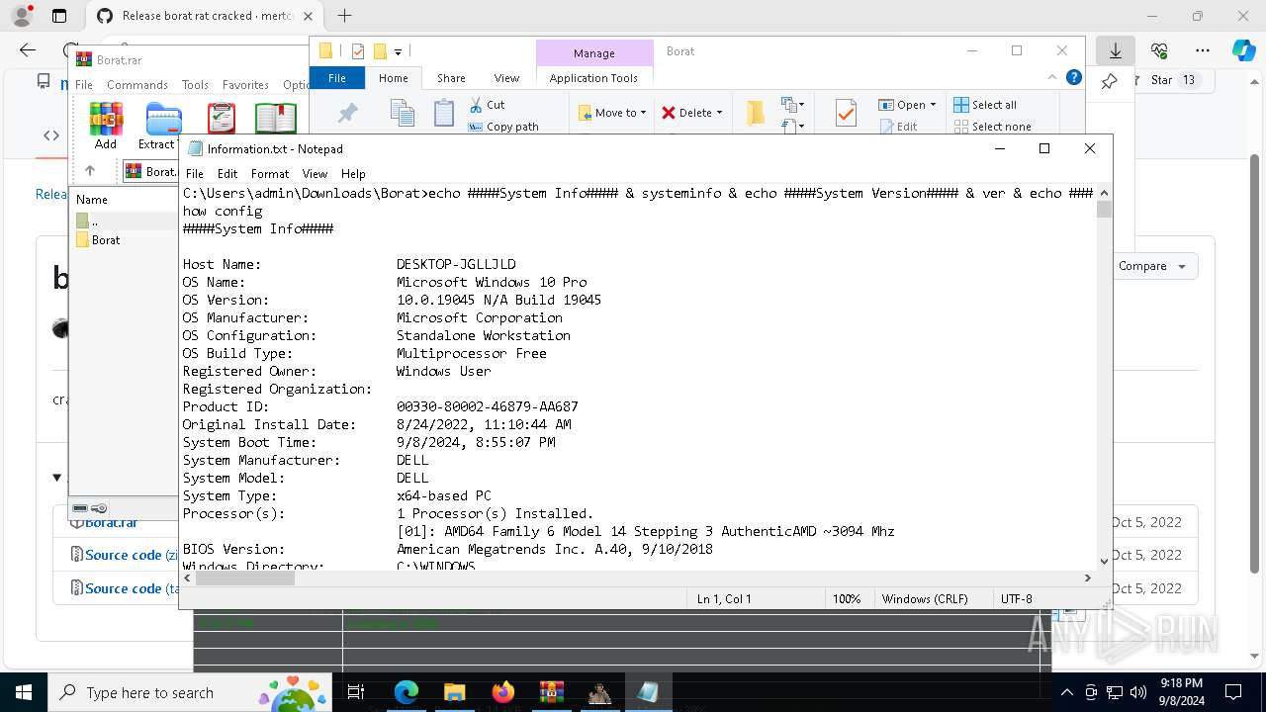Click Select none in Explorer ribbon
The image size is (1266, 712).
[x=992, y=127]
